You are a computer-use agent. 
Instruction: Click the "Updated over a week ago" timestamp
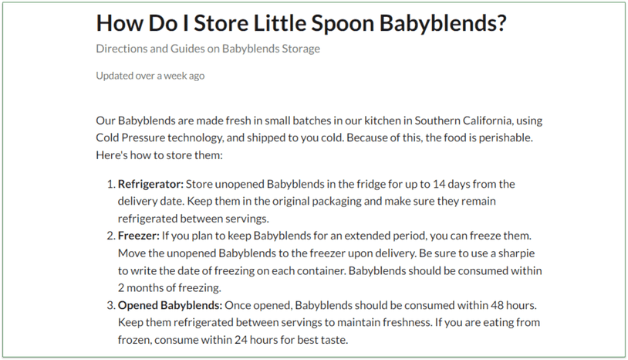[x=150, y=76]
